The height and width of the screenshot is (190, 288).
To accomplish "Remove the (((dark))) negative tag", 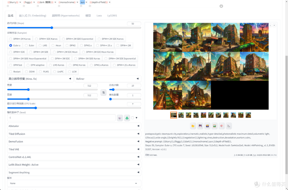I will pos(55,2).
